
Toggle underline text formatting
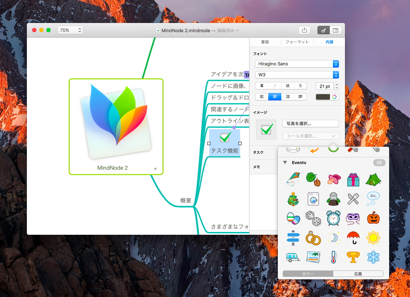click(x=288, y=86)
